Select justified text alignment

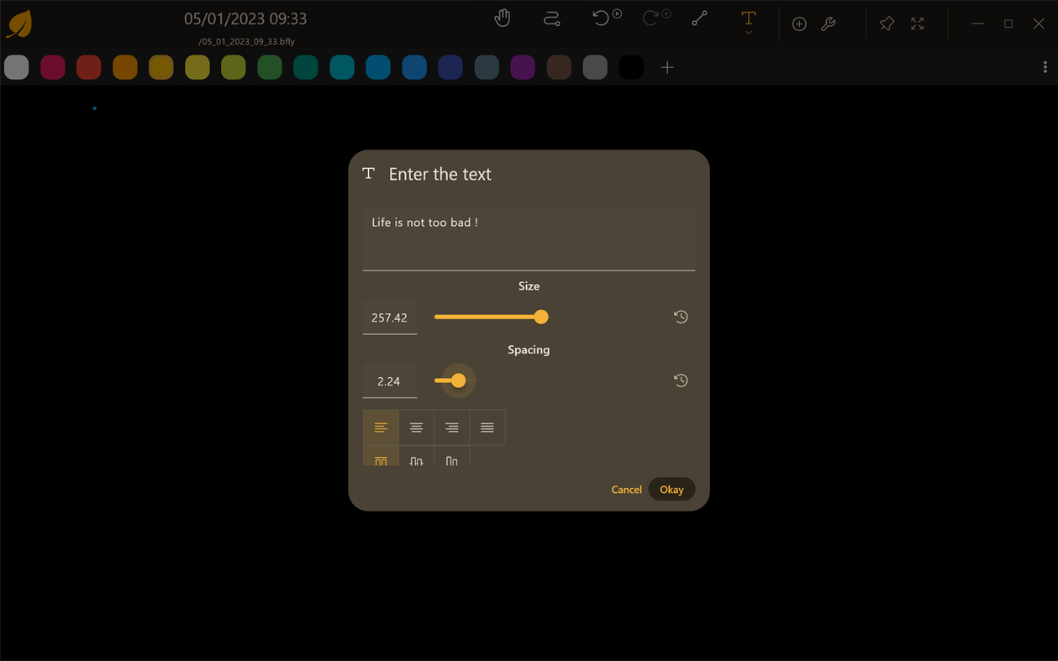(487, 427)
